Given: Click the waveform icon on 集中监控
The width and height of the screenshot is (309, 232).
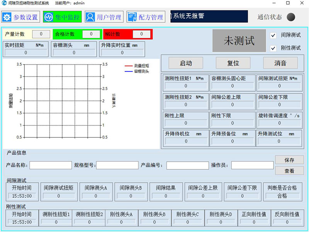Looking at the screenshot, I should pos(49,17).
